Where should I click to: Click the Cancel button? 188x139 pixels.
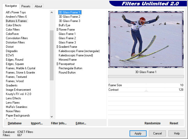pyautogui.click(x=158, y=133)
